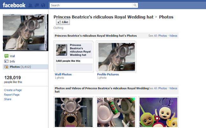
Task: Click the Facebook logo
Action: point(14,5)
